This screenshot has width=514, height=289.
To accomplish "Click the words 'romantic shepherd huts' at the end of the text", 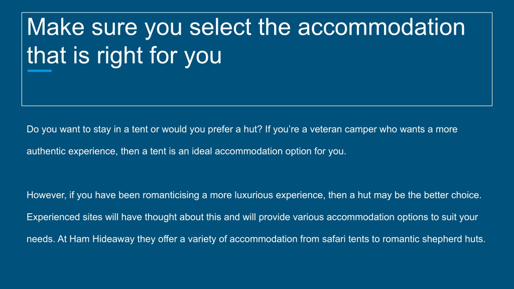I will tap(433, 239).
